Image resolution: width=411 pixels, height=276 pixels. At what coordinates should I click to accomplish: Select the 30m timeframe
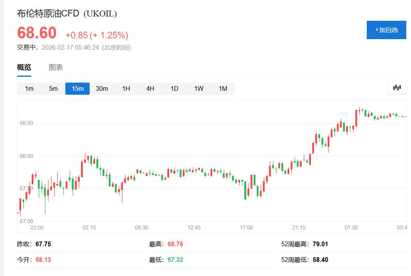pyautogui.click(x=102, y=88)
